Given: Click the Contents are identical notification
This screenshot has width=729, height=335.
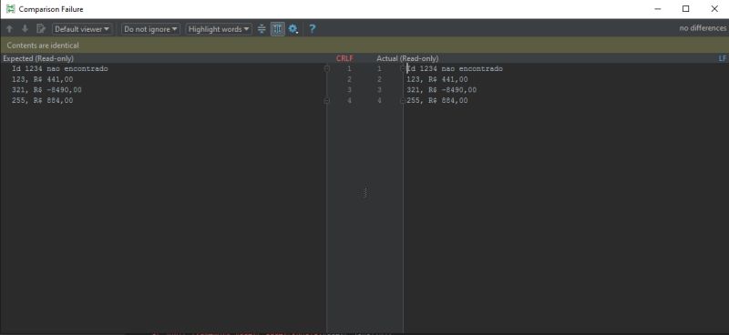Looking at the screenshot, I should pos(43,46).
